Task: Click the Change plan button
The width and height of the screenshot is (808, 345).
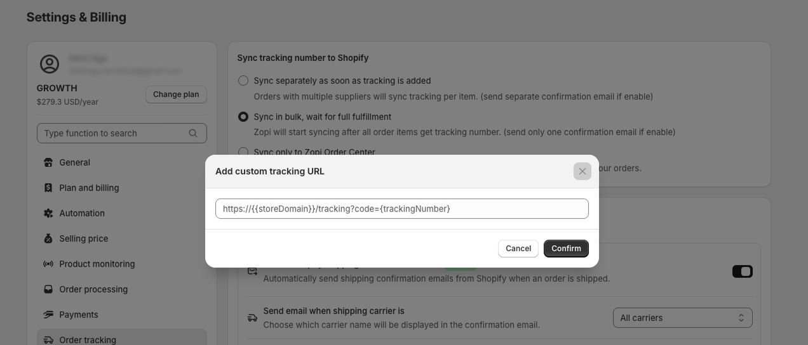Action: click(x=176, y=94)
